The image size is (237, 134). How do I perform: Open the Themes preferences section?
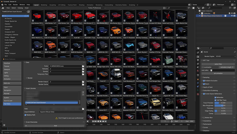[x=12, y=66]
